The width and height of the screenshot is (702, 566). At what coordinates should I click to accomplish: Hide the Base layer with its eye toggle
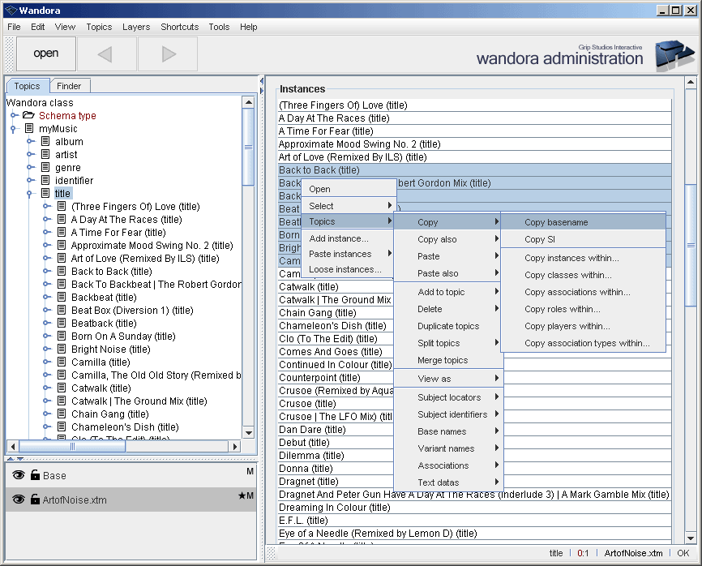coord(18,475)
